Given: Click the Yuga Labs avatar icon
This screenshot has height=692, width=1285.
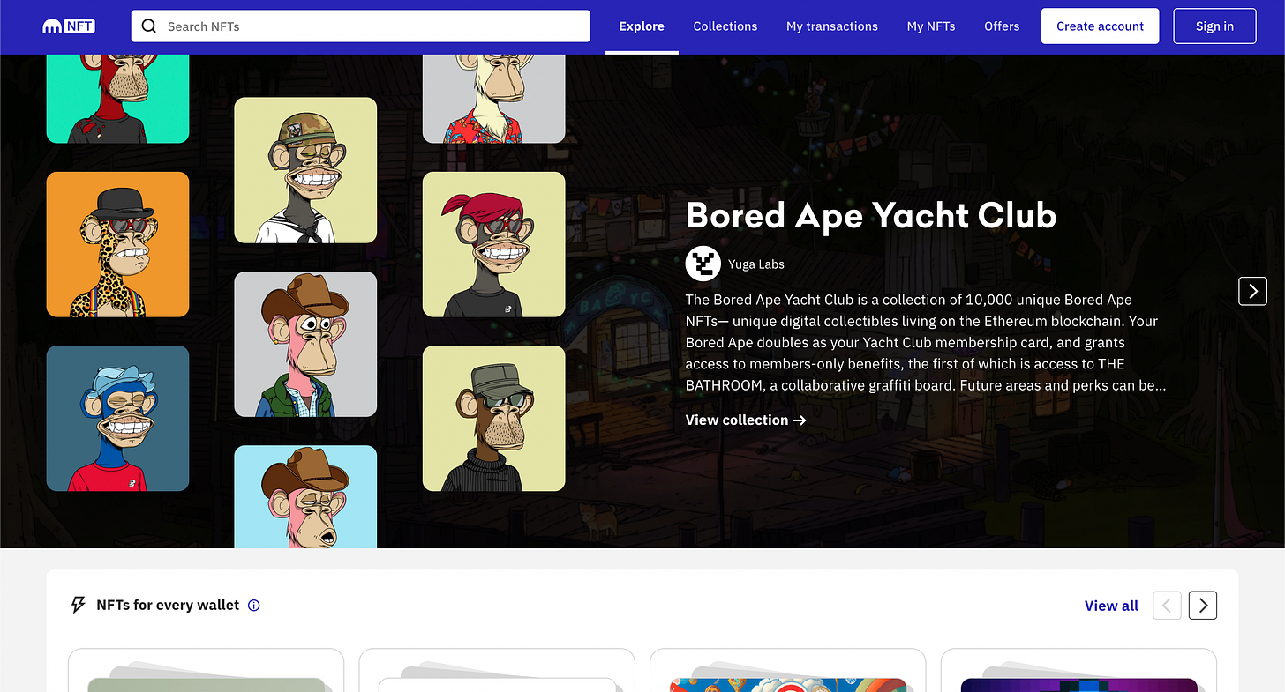Looking at the screenshot, I should (703, 264).
